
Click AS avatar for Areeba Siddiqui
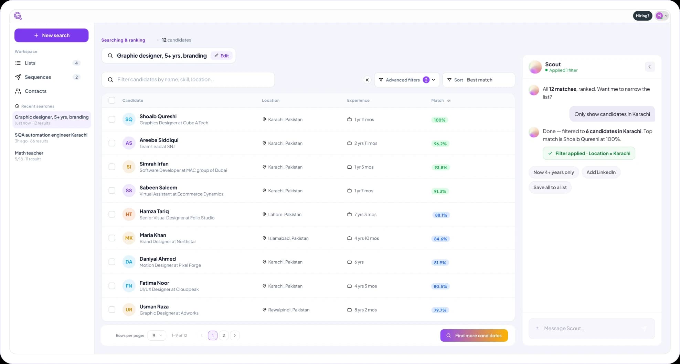(x=129, y=143)
